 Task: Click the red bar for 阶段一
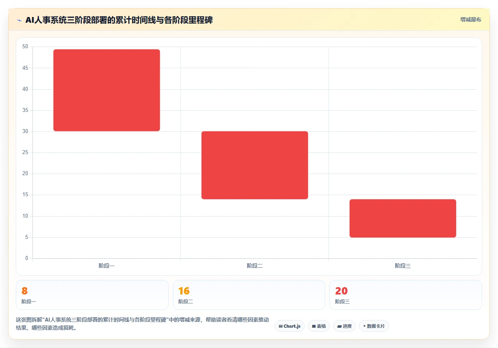pyautogui.click(x=107, y=90)
